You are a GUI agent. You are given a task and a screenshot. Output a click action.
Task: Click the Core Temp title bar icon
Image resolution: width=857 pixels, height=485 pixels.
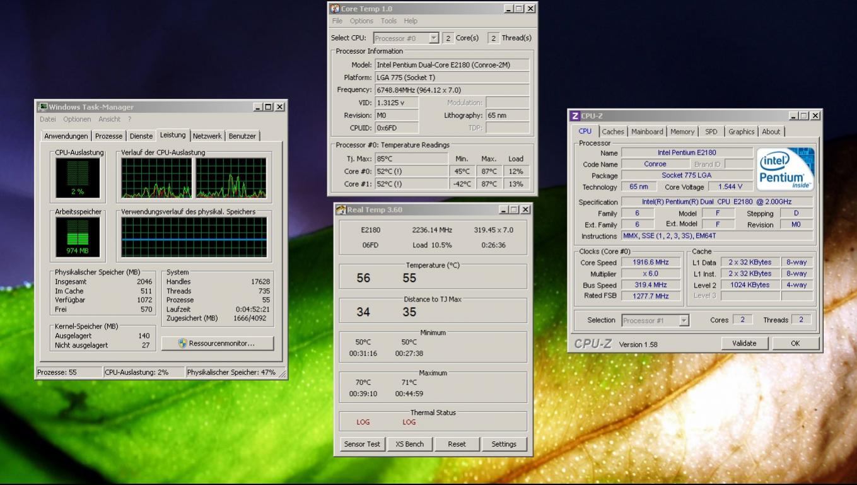point(335,9)
